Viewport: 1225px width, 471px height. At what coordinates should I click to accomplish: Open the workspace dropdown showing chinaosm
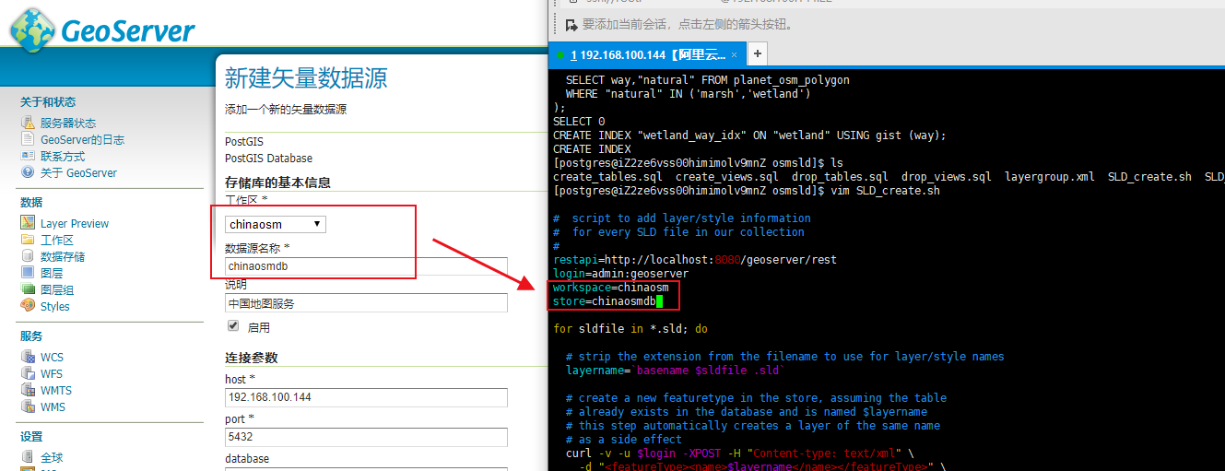click(x=276, y=224)
